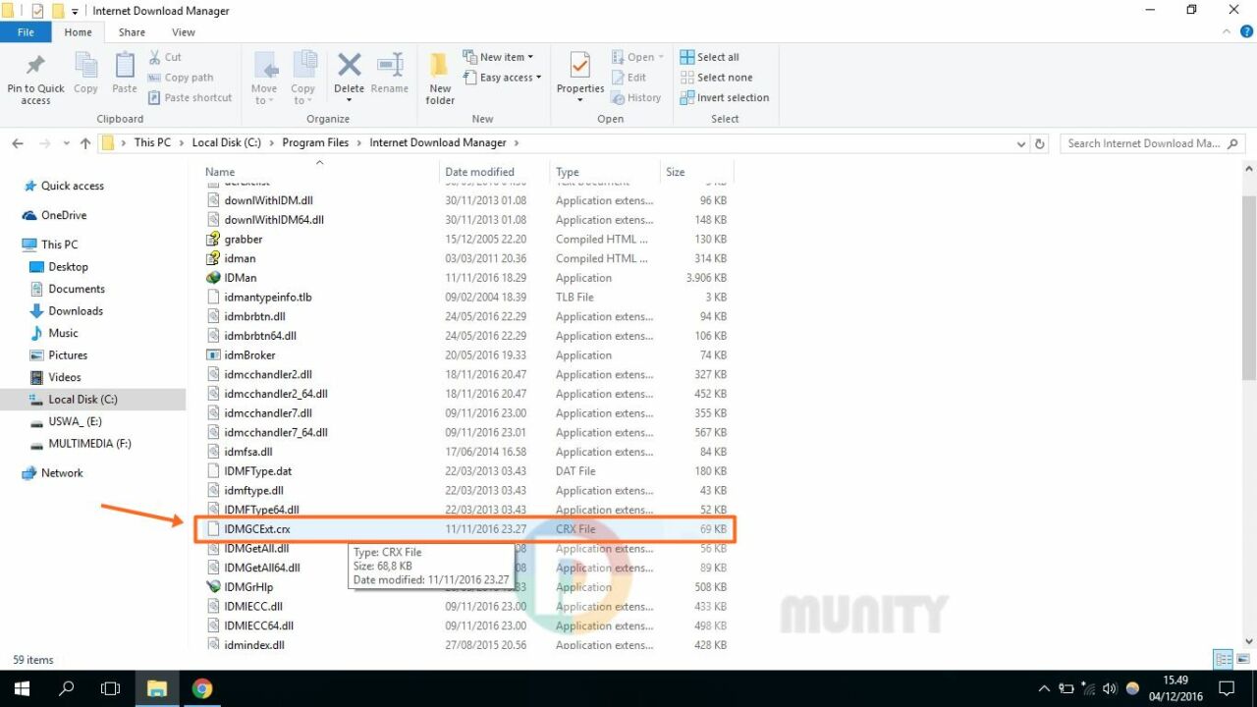Click the Up one level arrow

(85, 143)
